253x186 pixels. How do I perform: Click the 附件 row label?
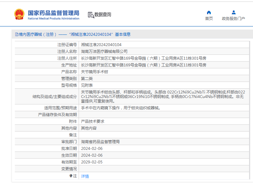point(73,122)
